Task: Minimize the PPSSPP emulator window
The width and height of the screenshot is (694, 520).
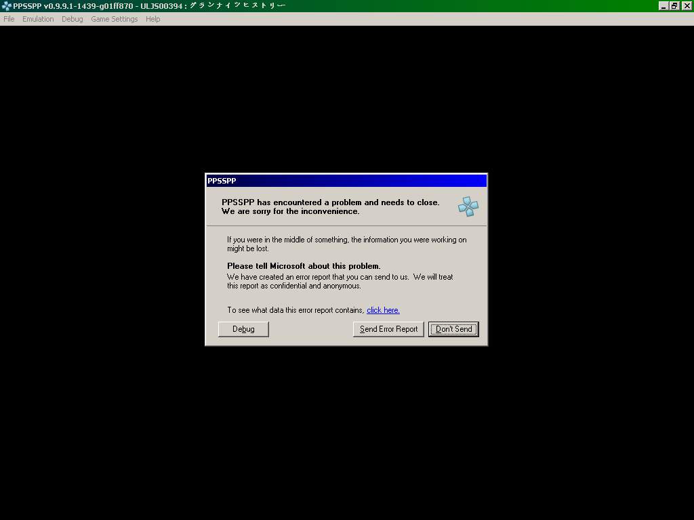Action: (664, 6)
